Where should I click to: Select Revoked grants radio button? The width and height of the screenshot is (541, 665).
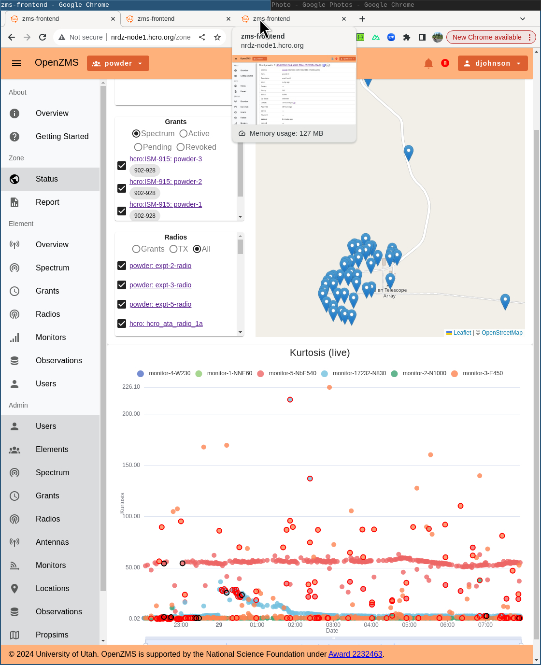point(181,147)
